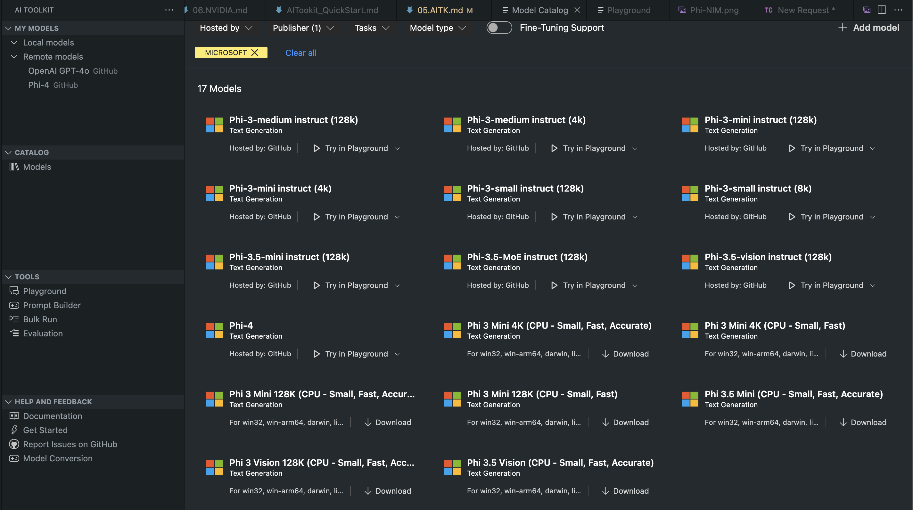913x510 pixels.
Task: Expand playground options for Phi-3-small instruct (128k)
Action: (x=635, y=217)
